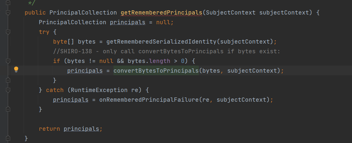
Task: Click the PrincipalCollection return type in signature
Action: [x=83, y=13]
